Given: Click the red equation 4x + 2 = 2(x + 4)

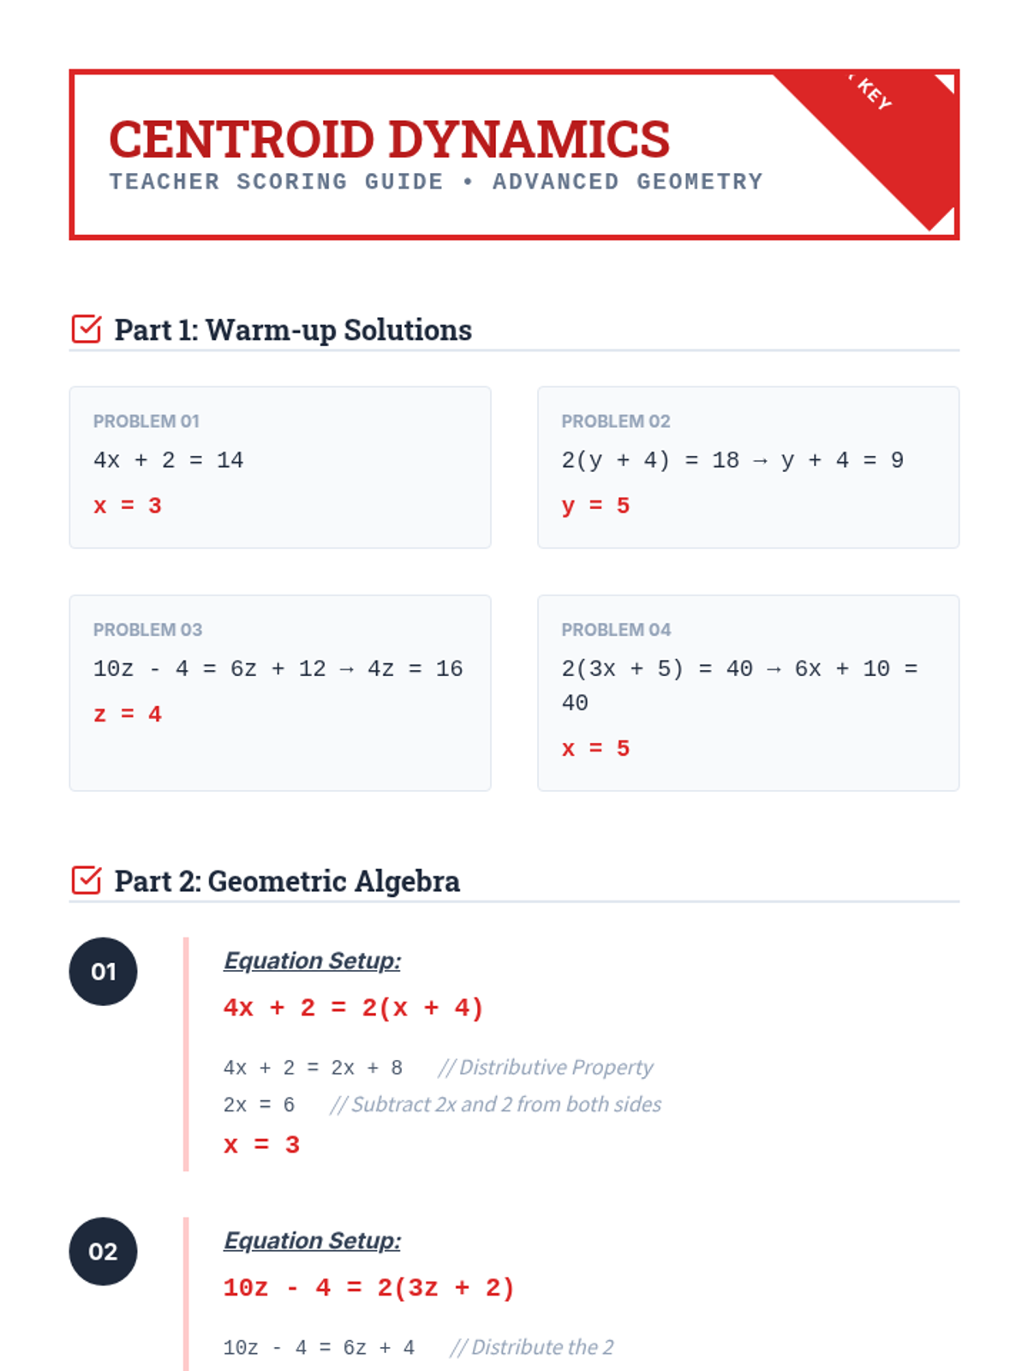Looking at the screenshot, I should pos(353,1008).
